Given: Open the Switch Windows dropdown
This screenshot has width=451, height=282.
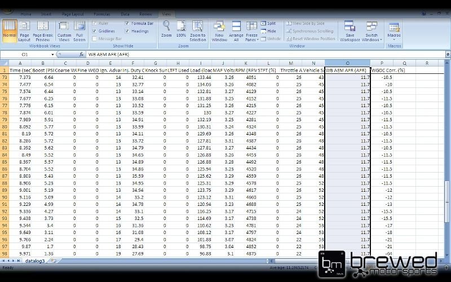Looking at the screenshot, I should tap(372, 39).
